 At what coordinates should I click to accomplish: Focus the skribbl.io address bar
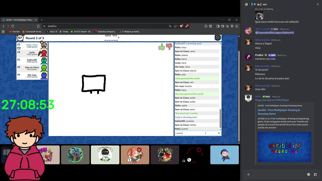(x=106, y=26)
